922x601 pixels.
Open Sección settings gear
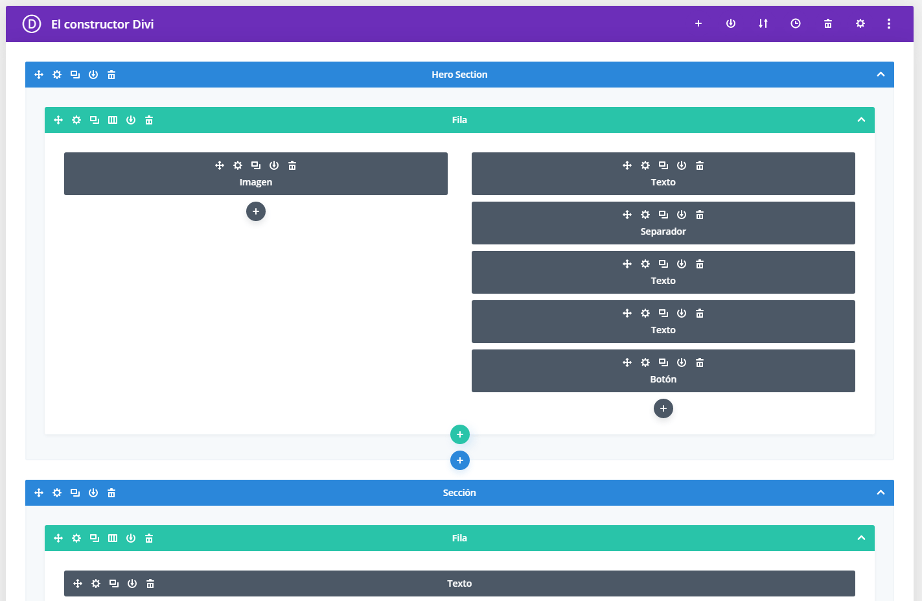57,493
